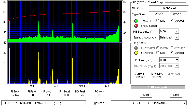189x107 pixels.
Task: Click the 2GB axis label
Action: 57,86
